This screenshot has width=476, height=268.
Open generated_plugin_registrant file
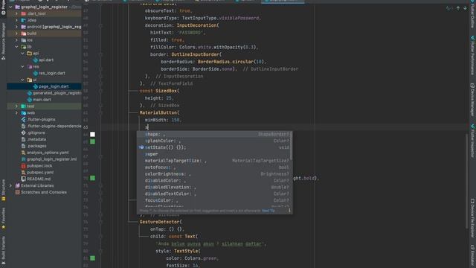pos(54,93)
